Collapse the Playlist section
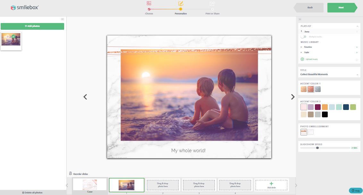Viewport: 363px width, 195px height. (x=357, y=26)
